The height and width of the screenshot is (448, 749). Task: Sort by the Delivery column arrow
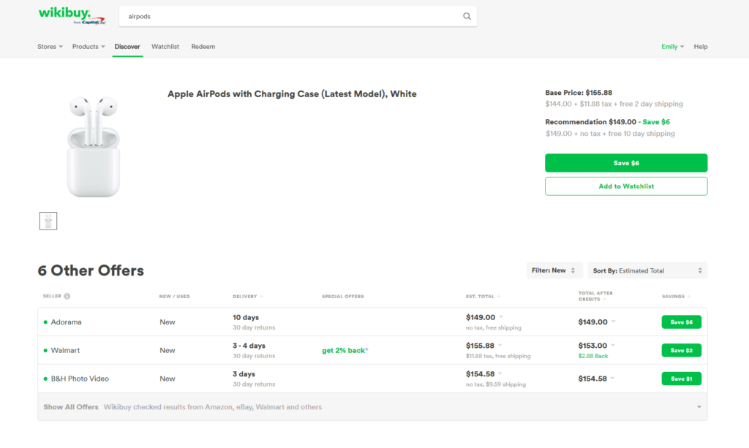pos(261,297)
